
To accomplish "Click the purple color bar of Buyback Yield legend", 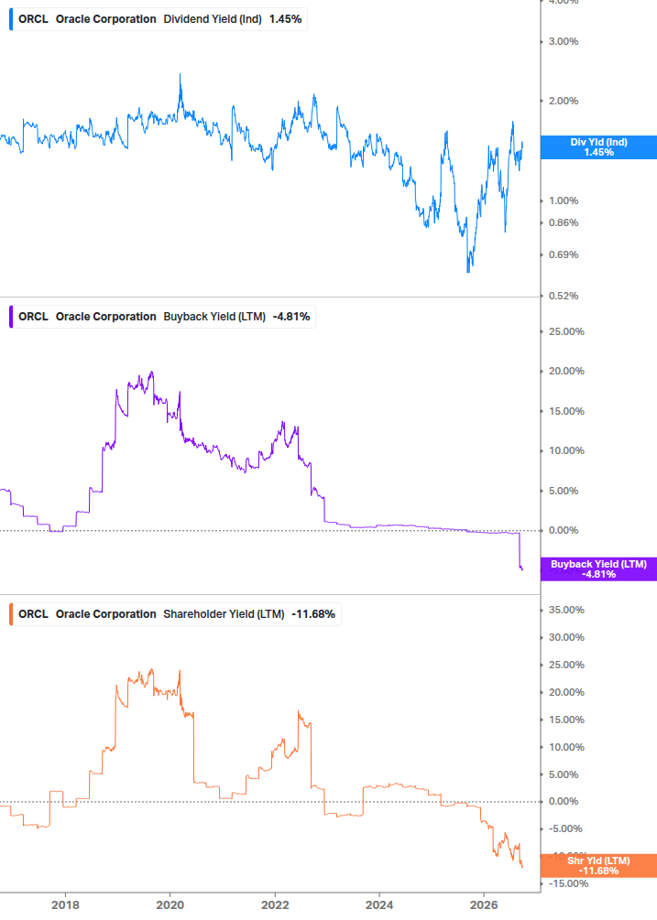I will pyautogui.click(x=11, y=316).
